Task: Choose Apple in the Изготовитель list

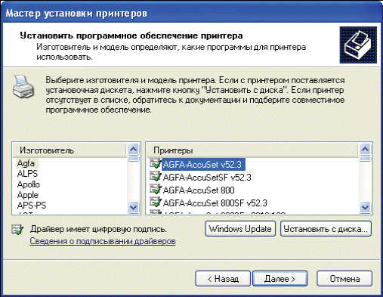Action: [x=28, y=195]
